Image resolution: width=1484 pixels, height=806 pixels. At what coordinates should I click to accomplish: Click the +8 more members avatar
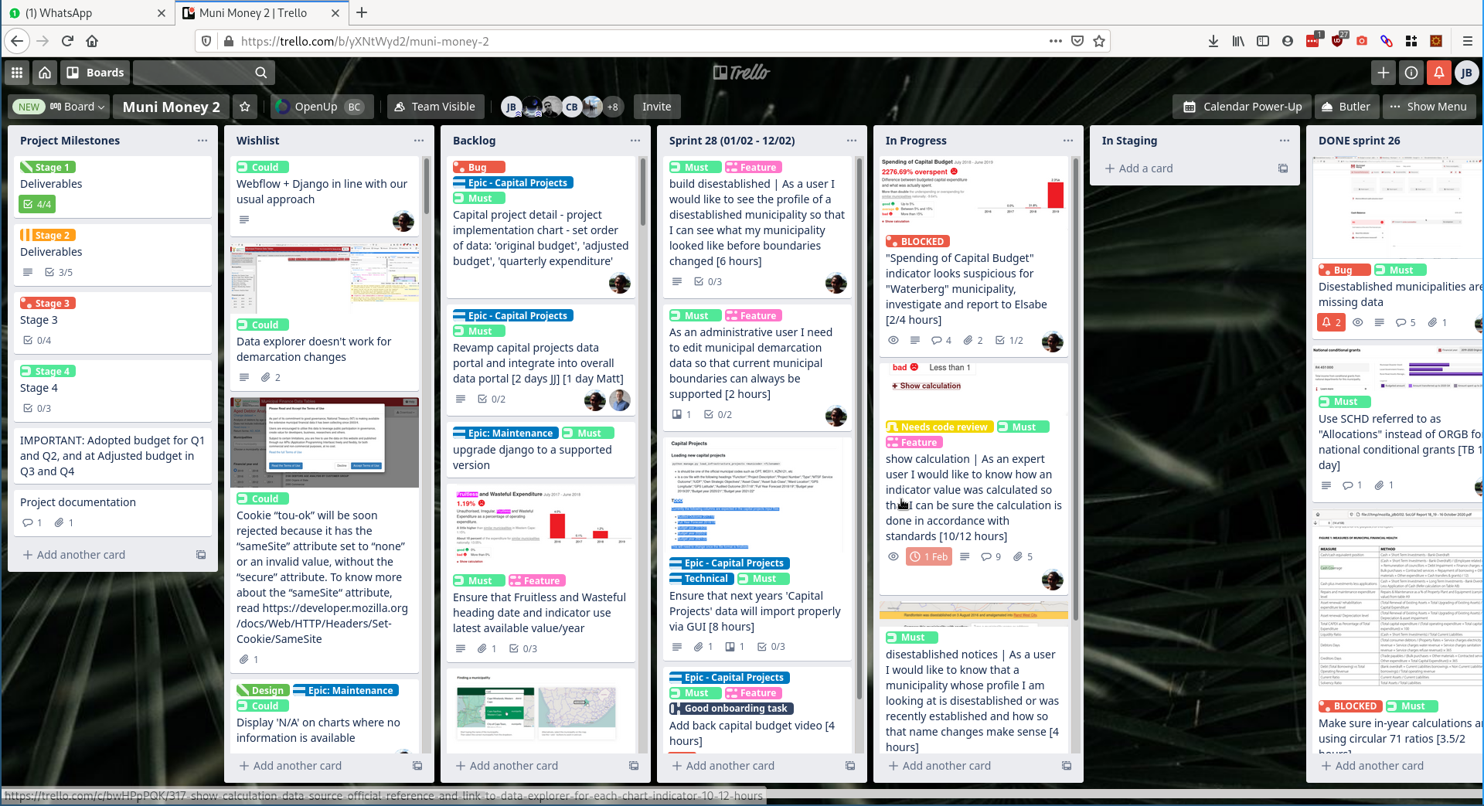click(x=613, y=107)
